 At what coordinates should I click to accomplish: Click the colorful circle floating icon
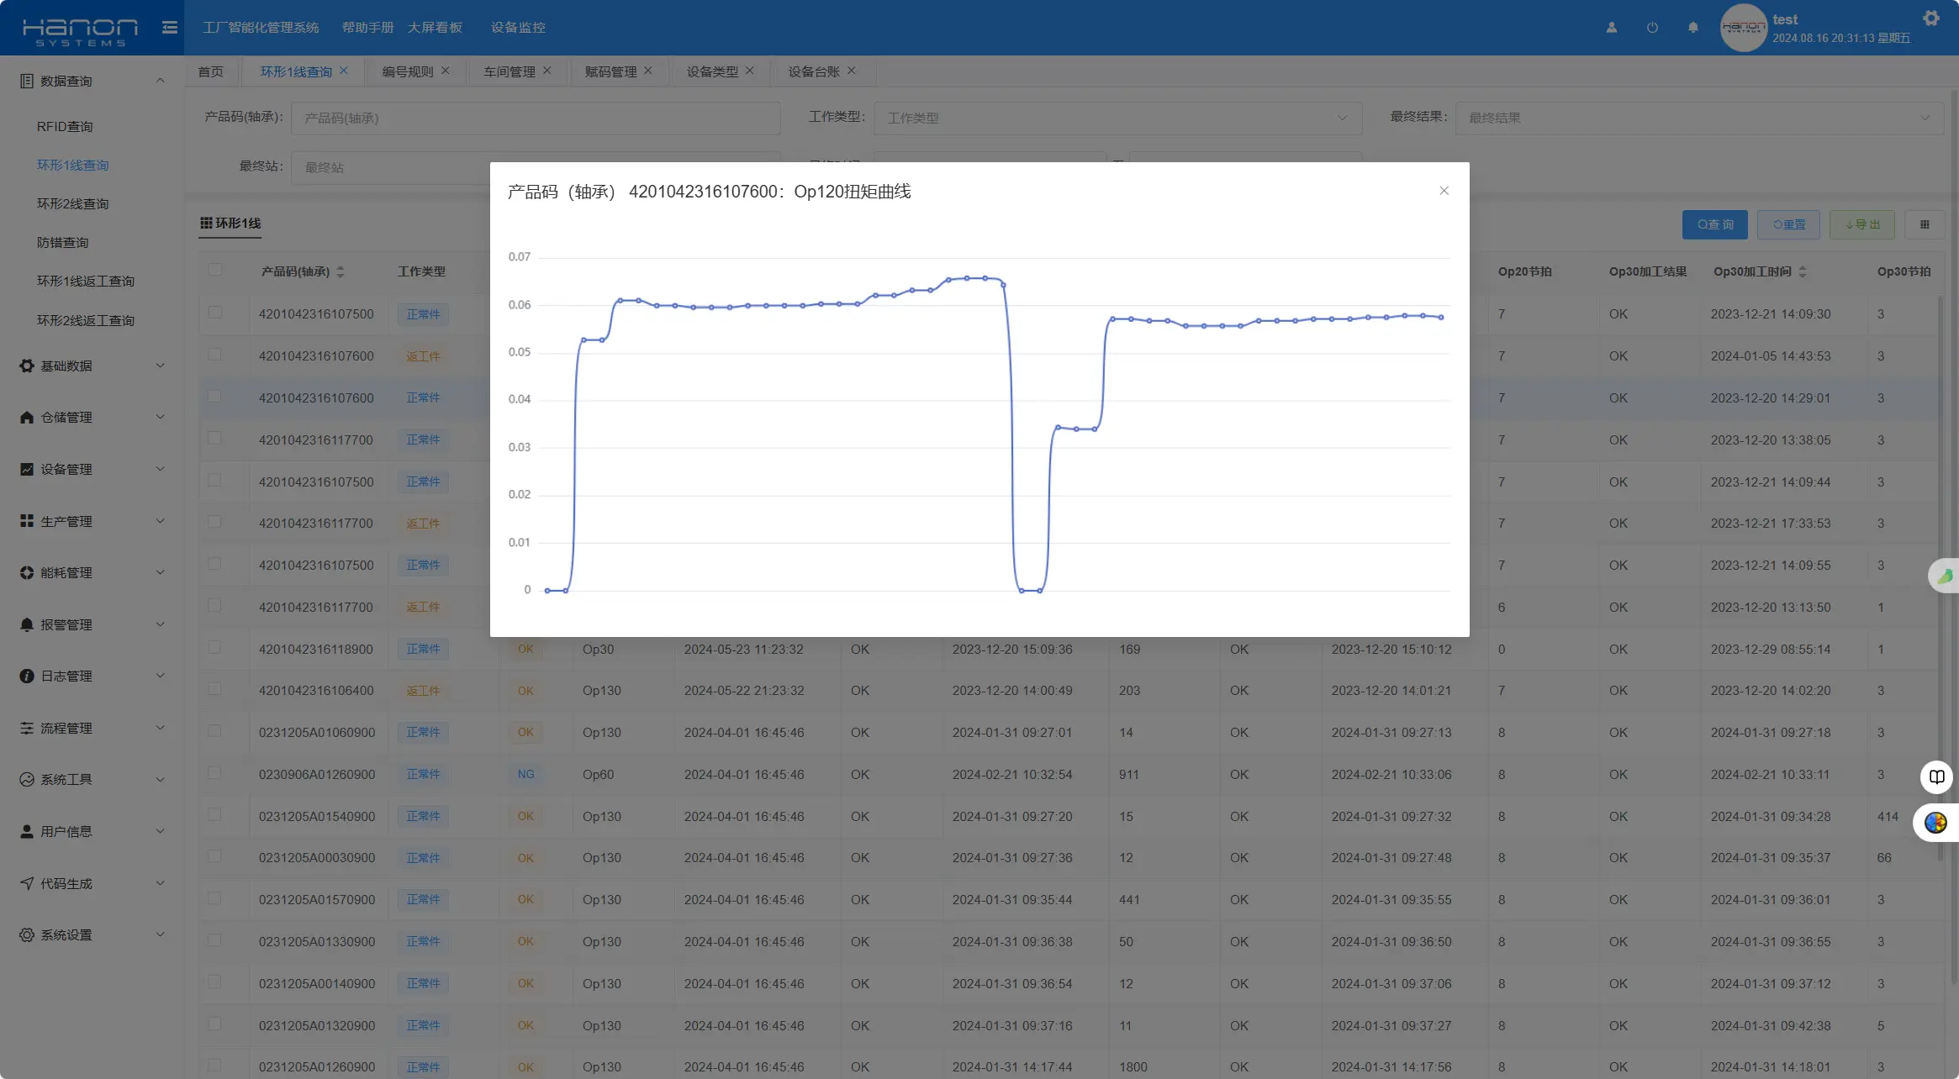pyautogui.click(x=1935, y=823)
